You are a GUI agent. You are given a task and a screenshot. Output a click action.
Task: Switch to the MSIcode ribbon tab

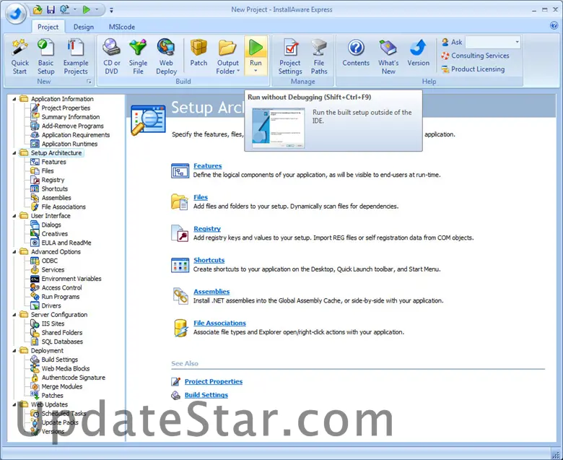[x=122, y=27]
